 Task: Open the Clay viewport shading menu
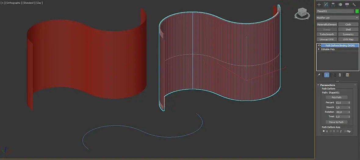[39, 3]
